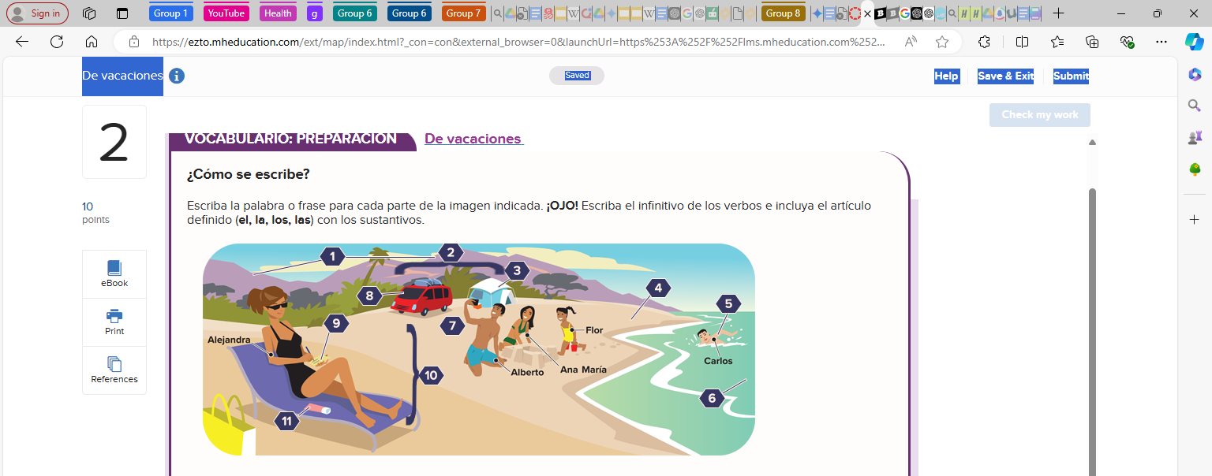Switch to the YouTube tab group
Viewport: 1212px width, 476px height.
pyautogui.click(x=226, y=13)
